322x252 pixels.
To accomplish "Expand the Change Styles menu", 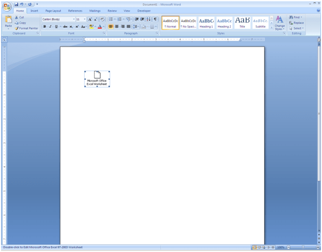I will (x=279, y=23).
